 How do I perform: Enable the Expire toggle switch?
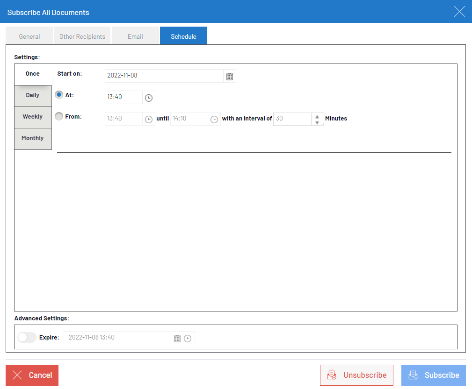click(x=27, y=337)
